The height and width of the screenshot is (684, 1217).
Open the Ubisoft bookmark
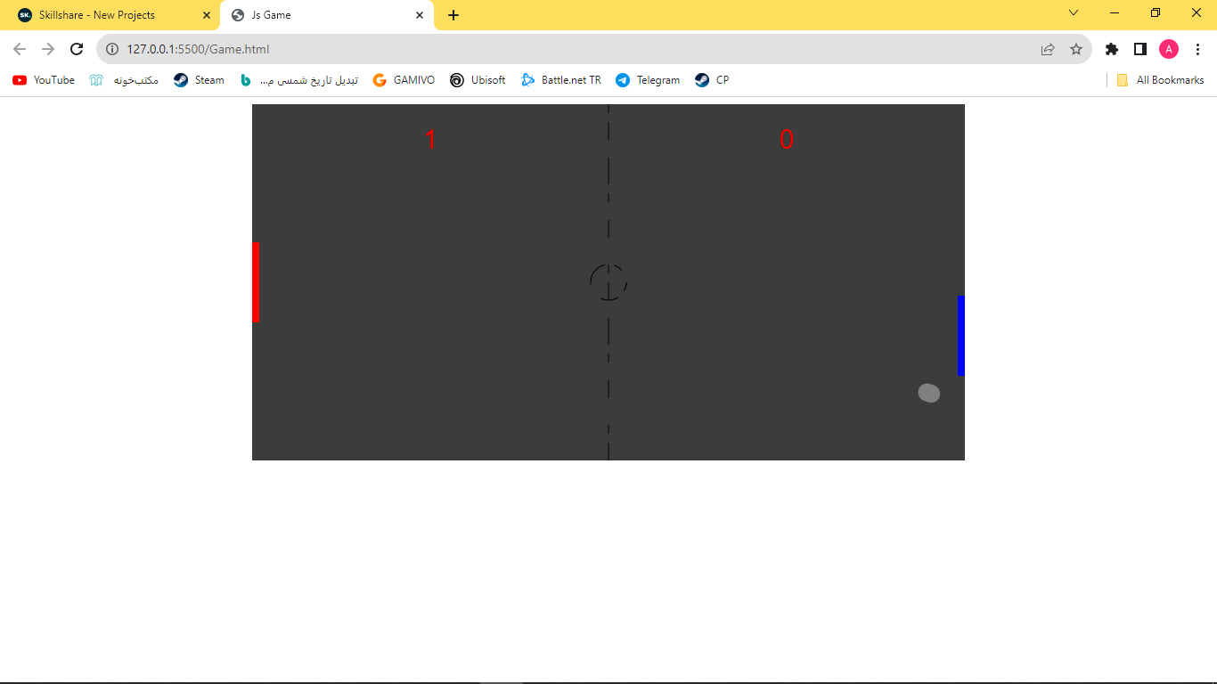pos(478,80)
